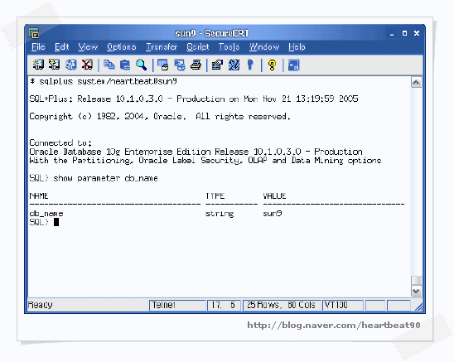Click the Reconnect toolbar icon
The image size is (454, 362).
pos(70,65)
